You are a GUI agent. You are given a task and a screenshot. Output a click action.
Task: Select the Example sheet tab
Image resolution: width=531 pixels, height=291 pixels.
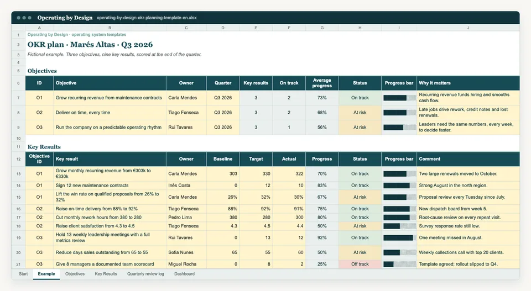click(46, 274)
